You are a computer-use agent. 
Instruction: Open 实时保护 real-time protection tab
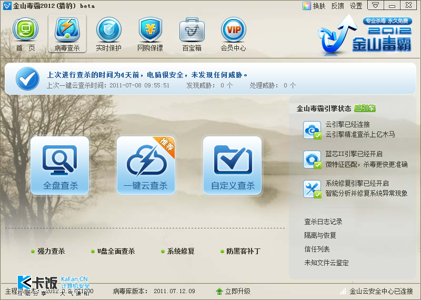pos(109,34)
